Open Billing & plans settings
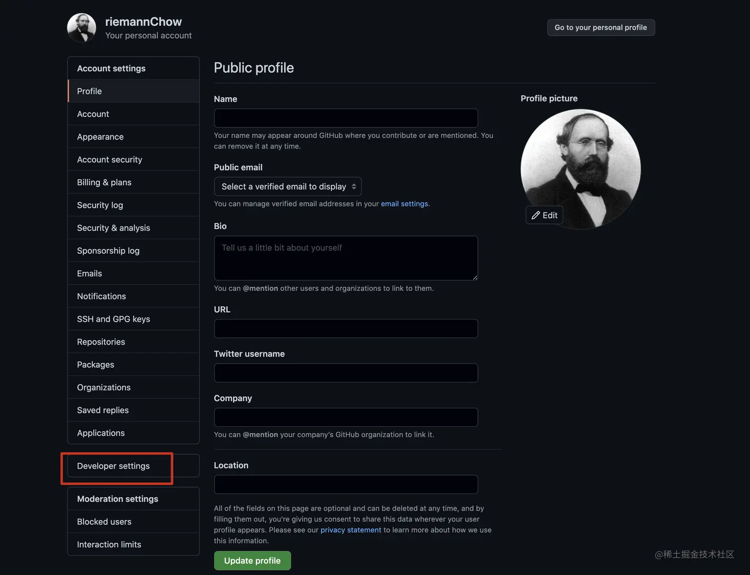Screen dimensions: 750x575 [x=133, y=182]
